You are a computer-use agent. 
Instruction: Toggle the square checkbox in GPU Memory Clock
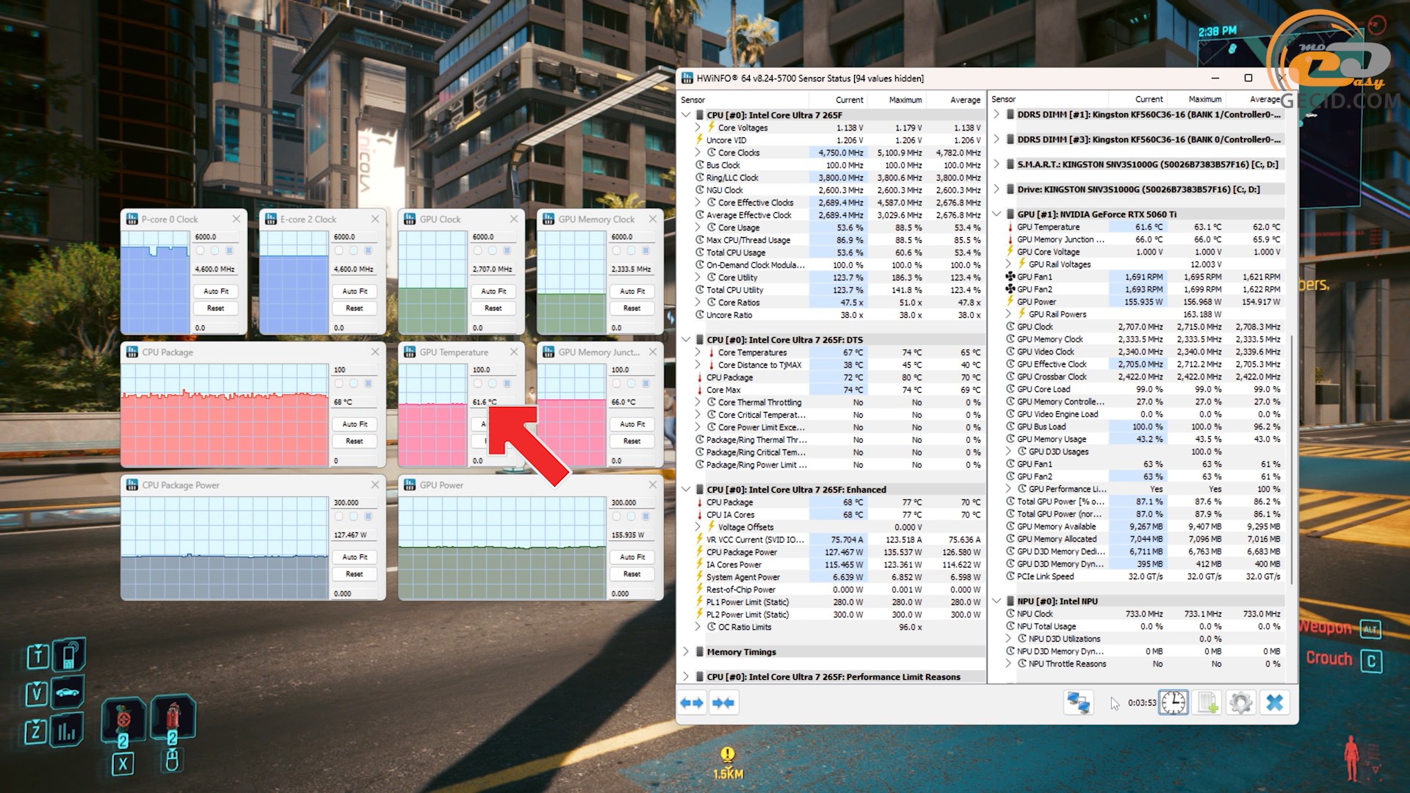(x=646, y=250)
